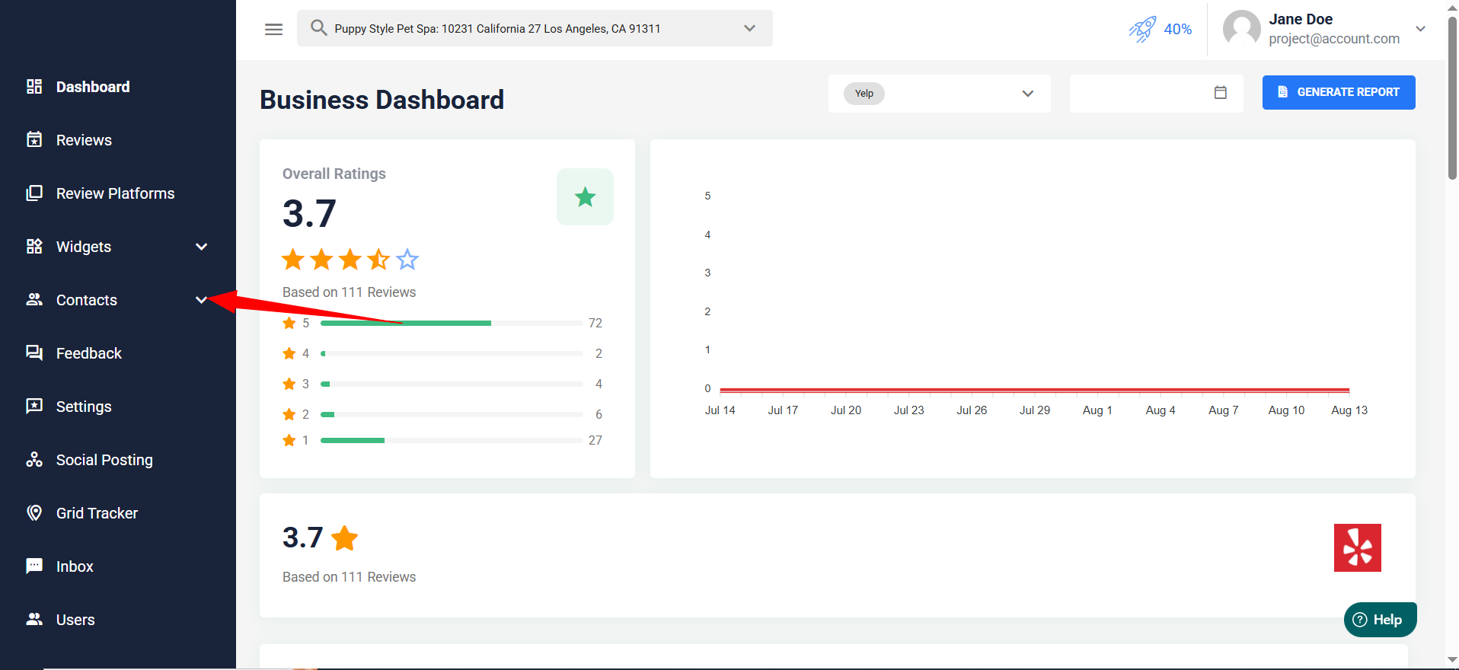Screen dimensions: 1459x670
Task: Click the 5-star rating progress bar
Action: [451, 324]
